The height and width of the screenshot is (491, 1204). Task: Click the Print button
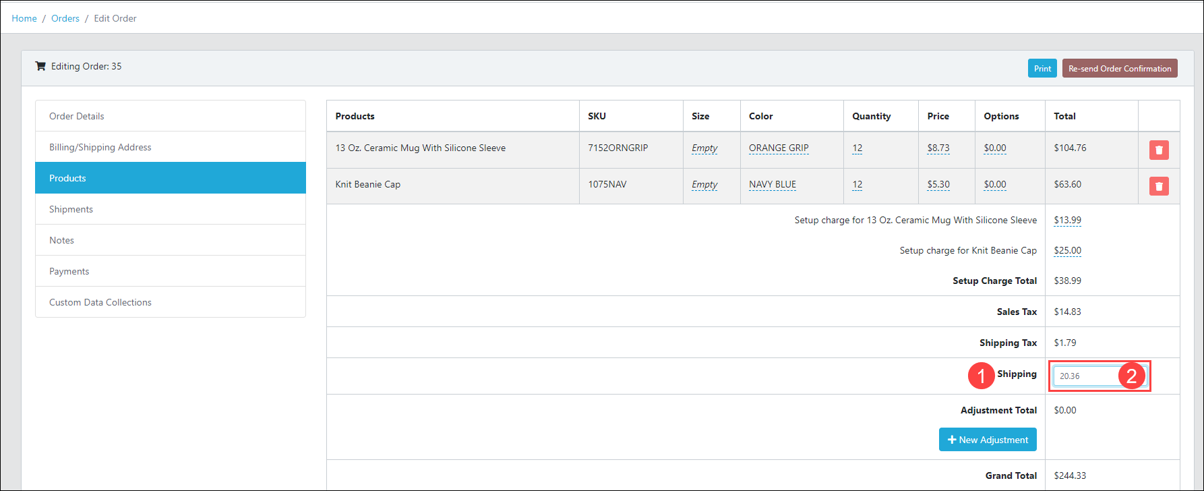click(x=1042, y=68)
